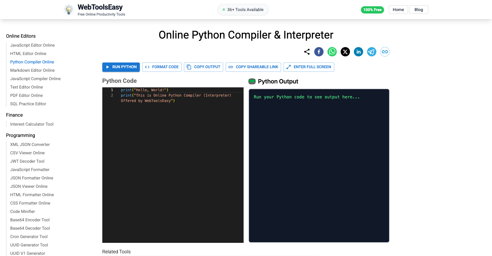Click Copy Output button
This screenshot has width=492, height=256.
[203, 67]
